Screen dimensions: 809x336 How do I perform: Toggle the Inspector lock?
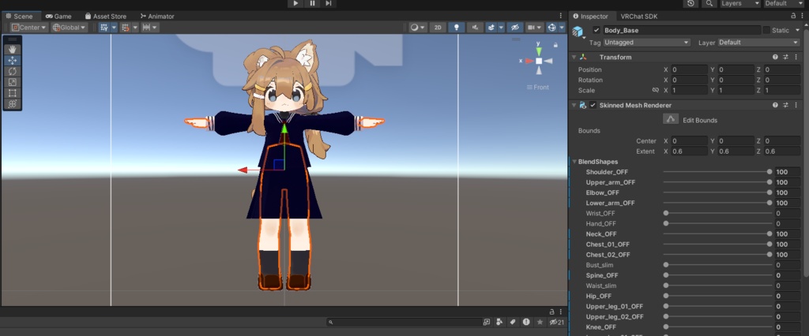[x=793, y=16]
